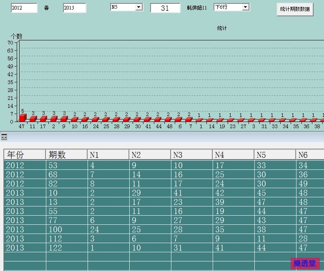This screenshot has width=324, height=271.
Task: Click the red chart bar for number 47
Action: pos(22,118)
